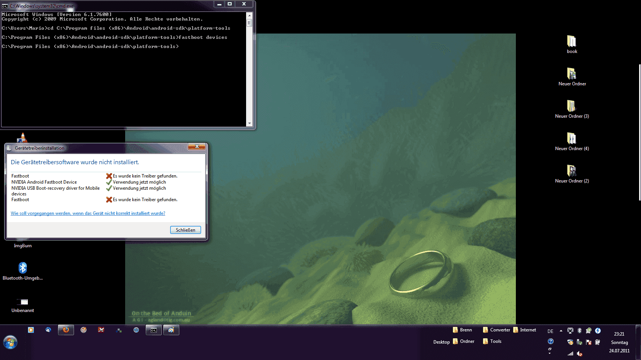This screenshot has width=641, height=360.
Task: Open the red X app in taskbar
Action: (101, 330)
